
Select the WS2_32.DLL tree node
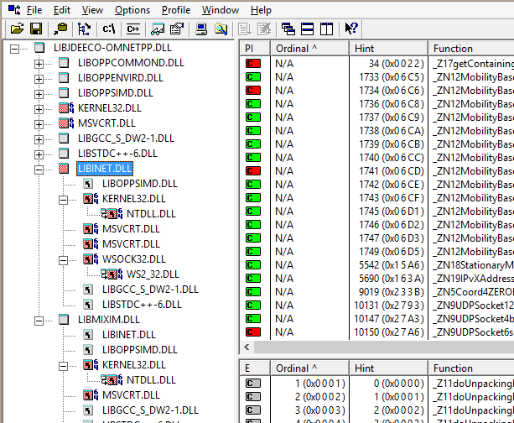[153, 274]
